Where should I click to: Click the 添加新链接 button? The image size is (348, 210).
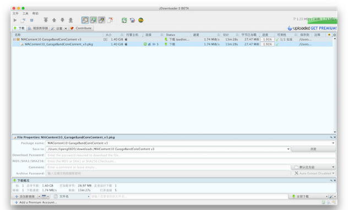[25, 196]
